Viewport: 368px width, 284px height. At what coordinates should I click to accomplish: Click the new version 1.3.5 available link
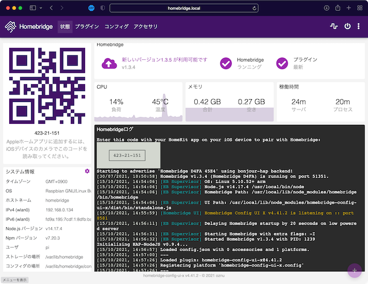pos(164,60)
